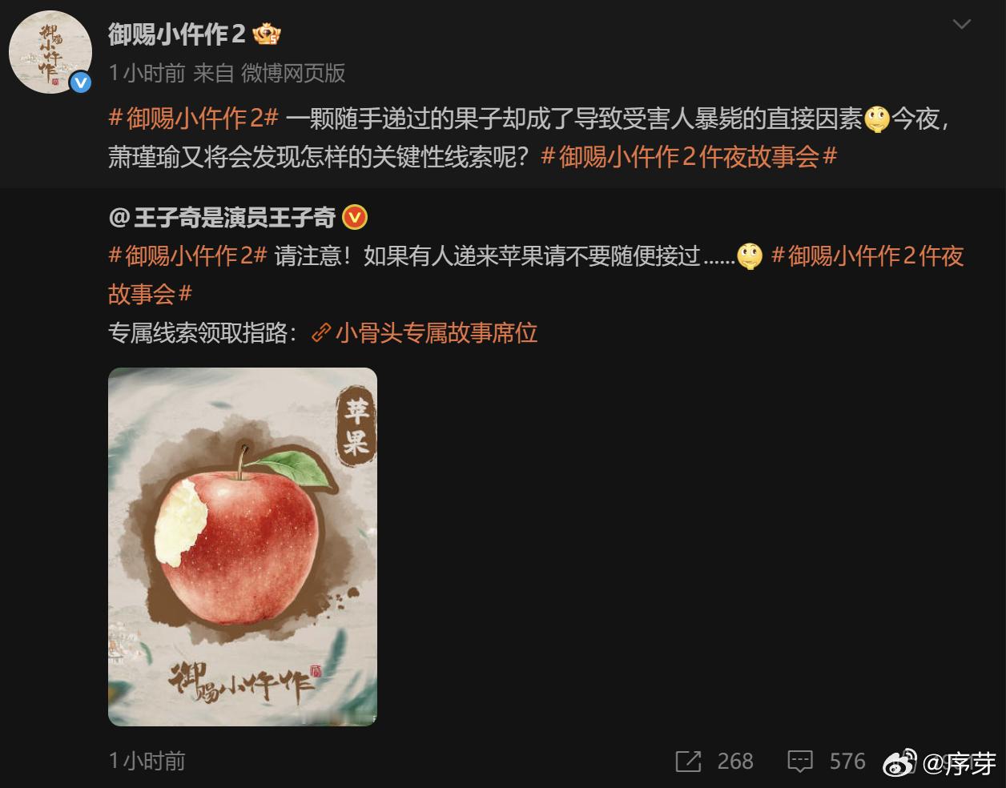Click the orange verified badge beside 王子奇
Screen dimensions: 1006x788
[355, 217]
